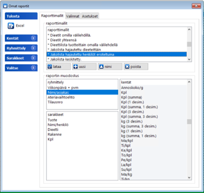
Task: Expand the Sarakkeet panel chevron
Action: click(33, 58)
